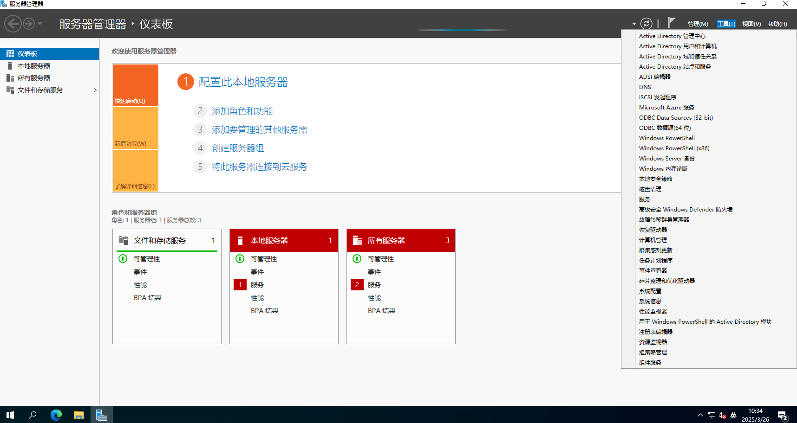Click 创建服务器组 link
The width and height of the screenshot is (797, 423).
(238, 148)
